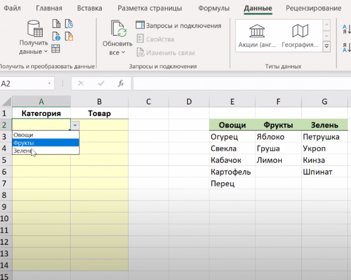This screenshot has width=351, height=280.
Task: Click the green Фрукты header cell
Action: click(x=278, y=125)
